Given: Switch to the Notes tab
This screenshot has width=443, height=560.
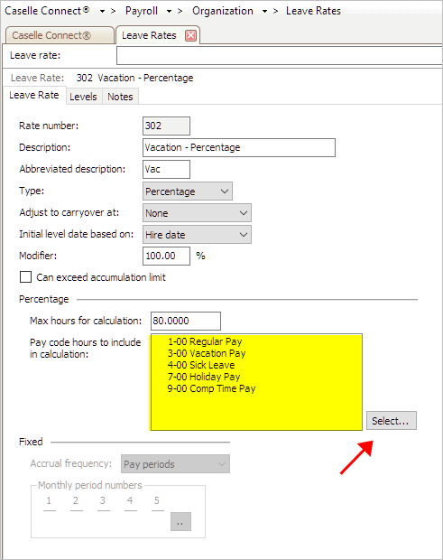Looking at the screenshot, I should (120, 97).
